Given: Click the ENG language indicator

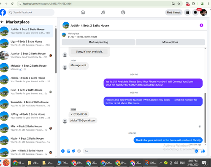Looking at the screenshot, I should click(182, 163).
